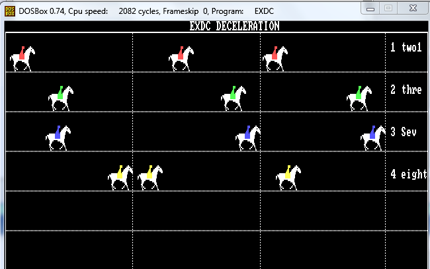The height and width of the screenshot is (269, 430).
Task: Click the rightmost green-jockey horse in lane 2
Action: click(x=359, y=98)
